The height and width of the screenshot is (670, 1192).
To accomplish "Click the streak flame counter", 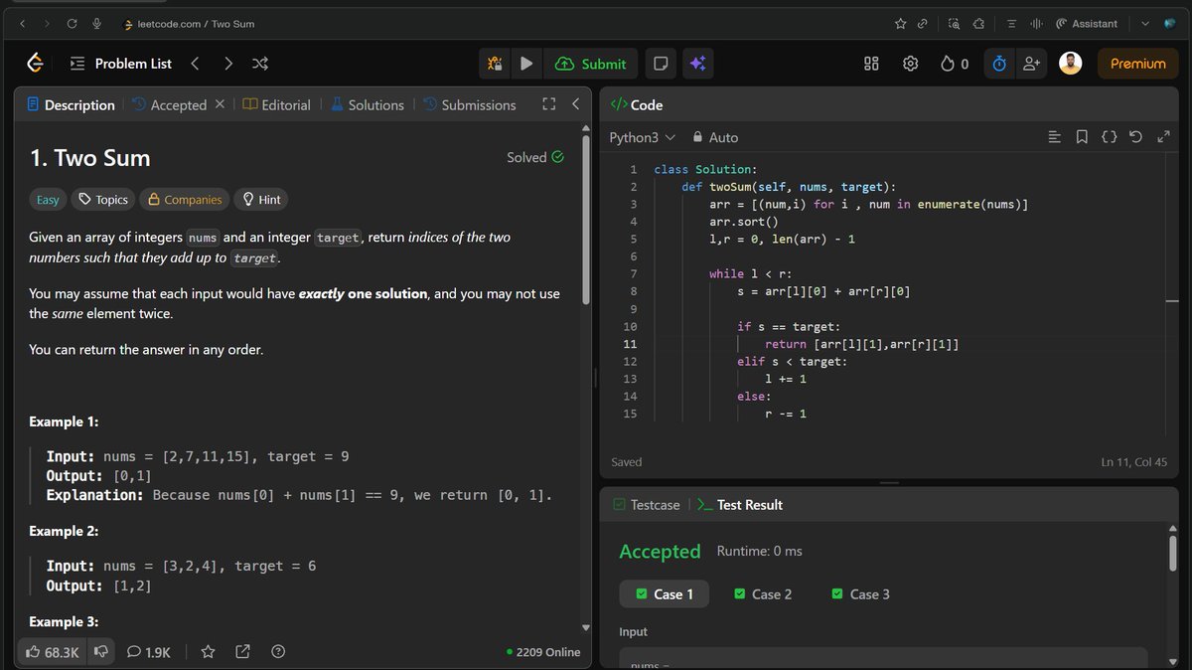I will point(955,64).
